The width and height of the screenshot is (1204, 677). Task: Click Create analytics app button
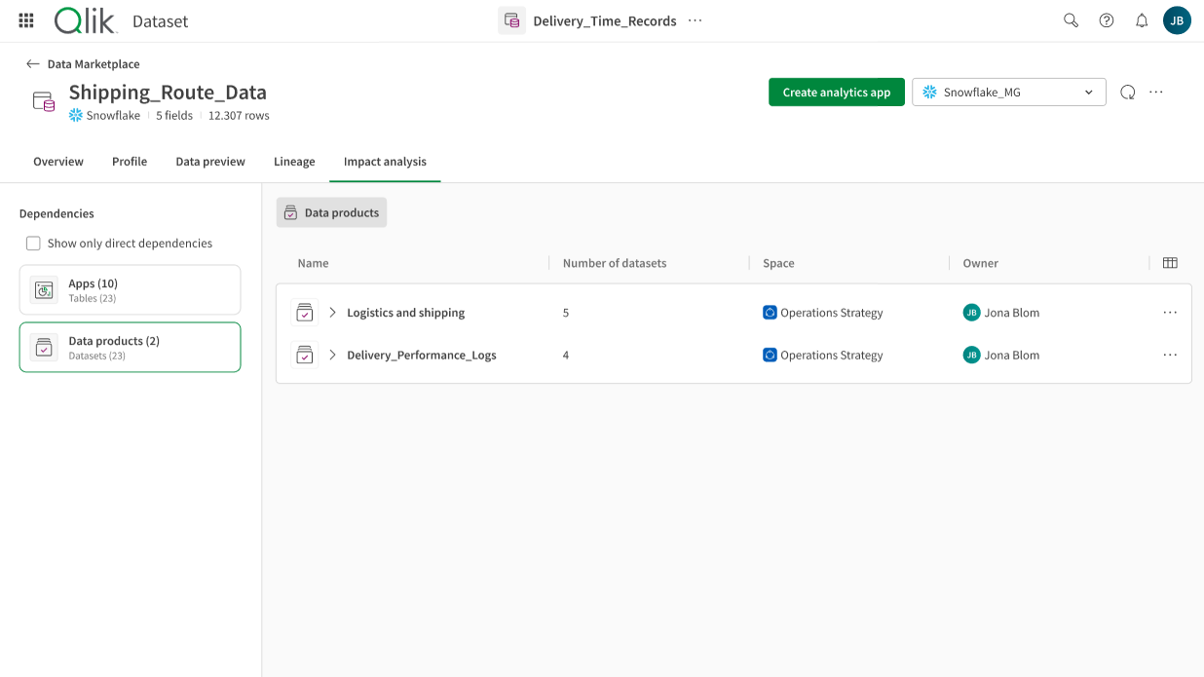click(836, 93)
